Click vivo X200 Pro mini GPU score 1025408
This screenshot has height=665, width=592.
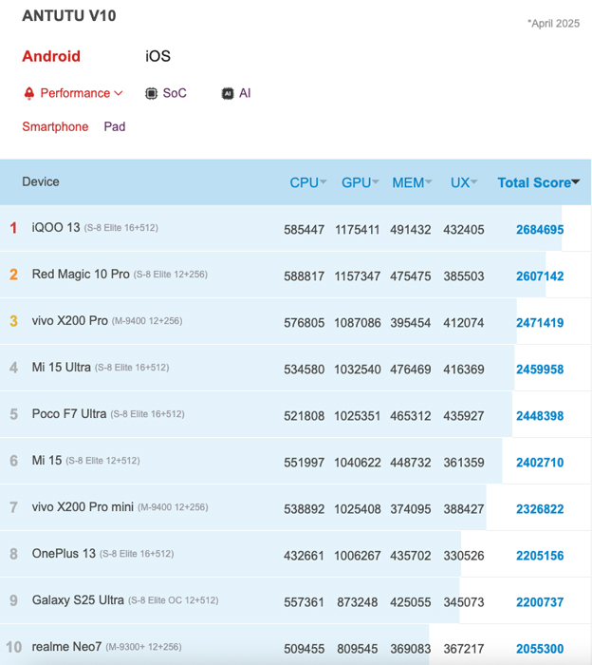pyautogui.click(x=358, y=509)
